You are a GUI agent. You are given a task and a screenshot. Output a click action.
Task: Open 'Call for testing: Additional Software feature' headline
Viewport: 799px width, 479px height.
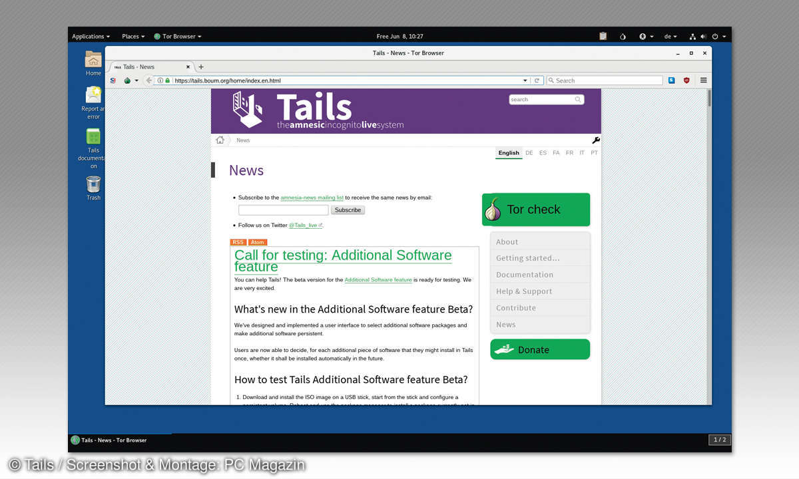coord(343,261)
